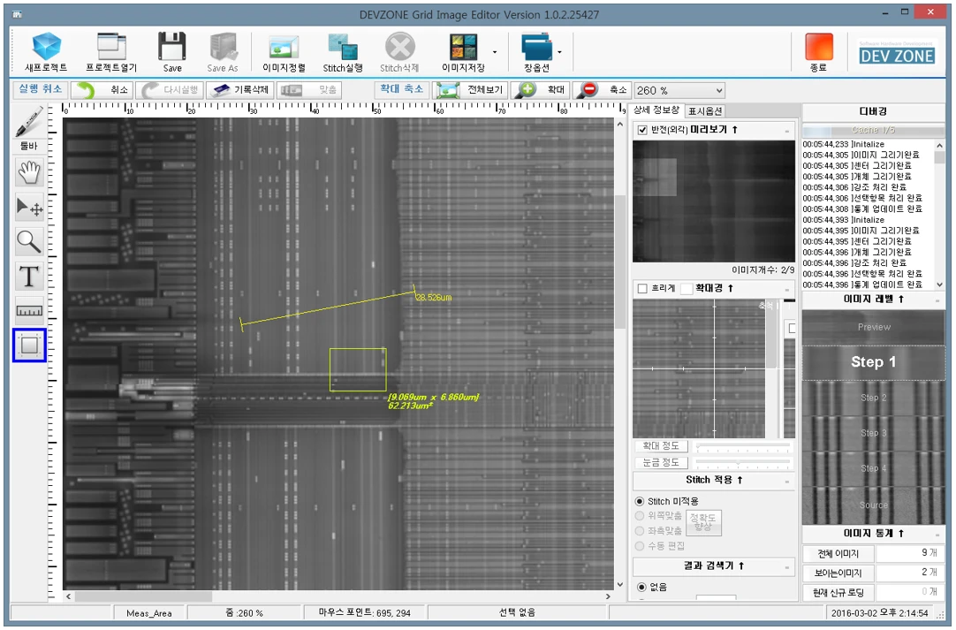Toggle the 반전(외곽) checkbox
This screenshot has width=956, height=630.
click(642, 130)
